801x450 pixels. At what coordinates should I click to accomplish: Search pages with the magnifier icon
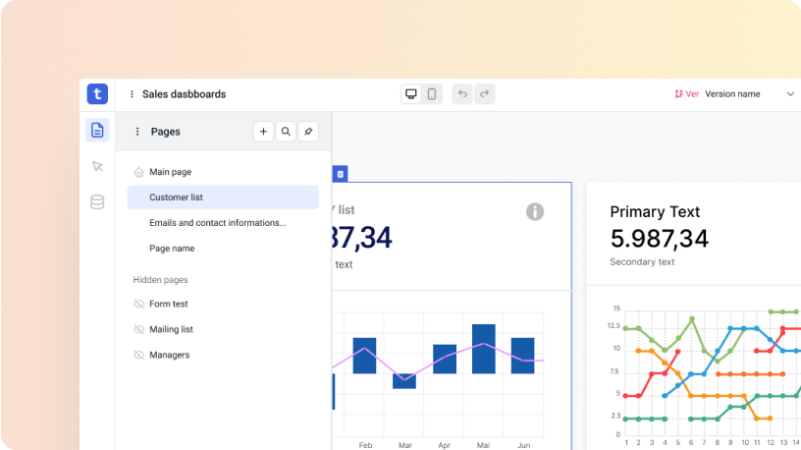click(286, 132)
